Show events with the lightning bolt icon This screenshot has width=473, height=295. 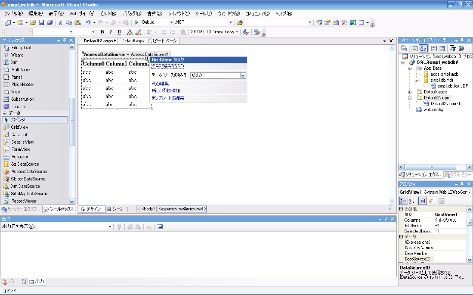431,201
